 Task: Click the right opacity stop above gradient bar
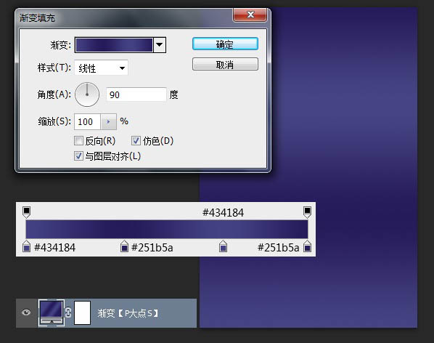(x=307, y=212)
